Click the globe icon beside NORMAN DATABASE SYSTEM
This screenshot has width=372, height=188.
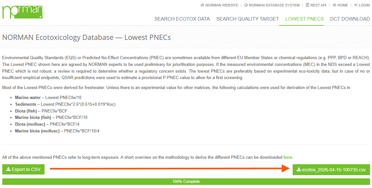pos(246,5)
